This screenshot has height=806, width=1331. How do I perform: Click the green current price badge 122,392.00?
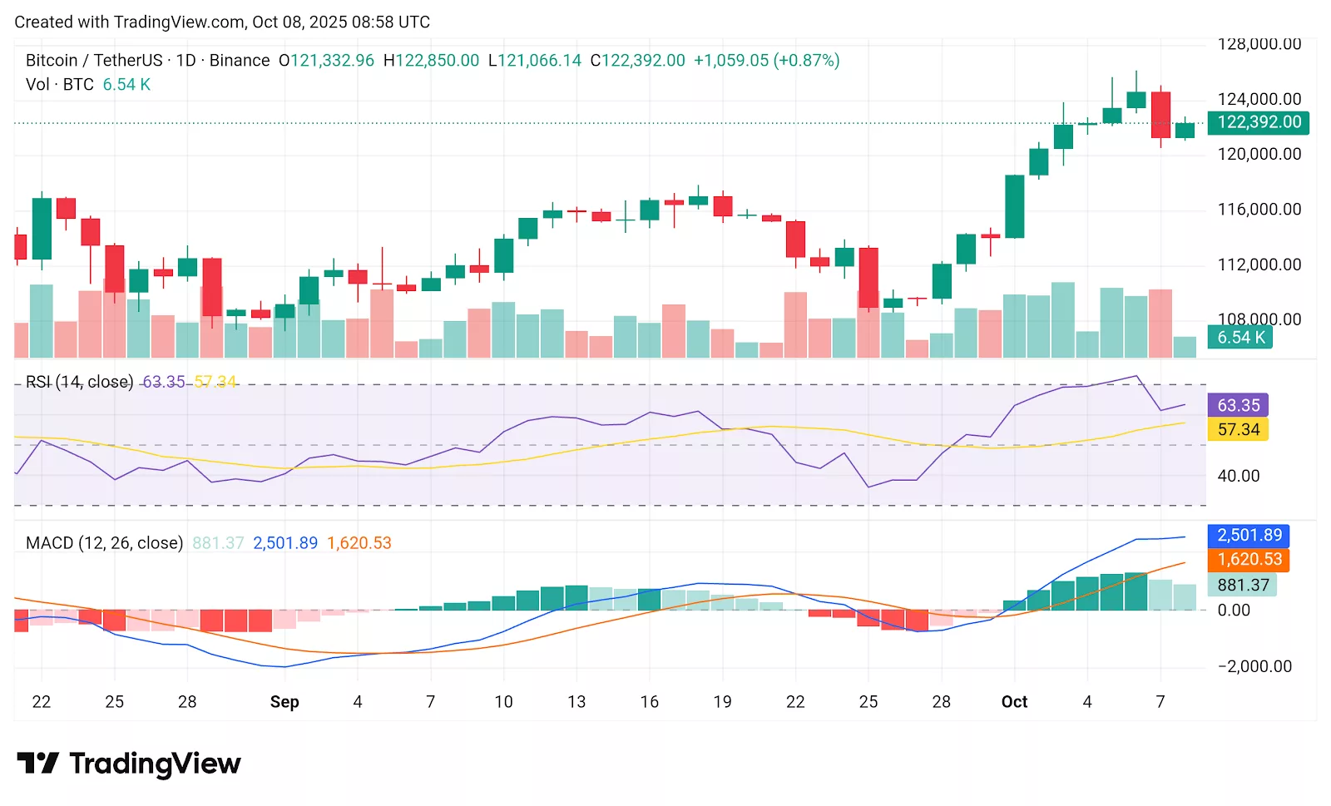coord(1258,122)
